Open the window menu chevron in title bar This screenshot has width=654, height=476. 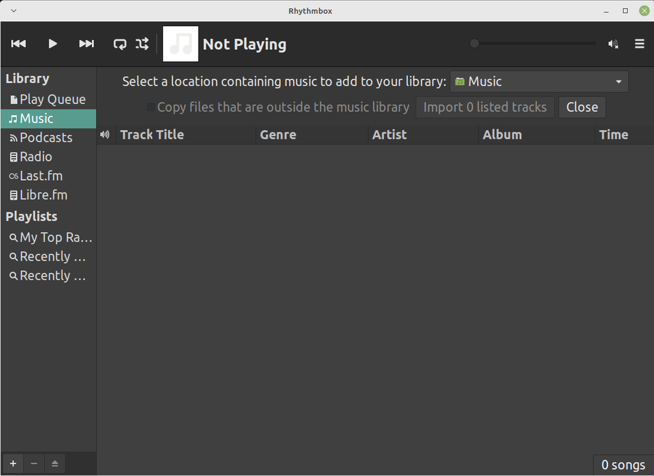click(x=14, y=11)
